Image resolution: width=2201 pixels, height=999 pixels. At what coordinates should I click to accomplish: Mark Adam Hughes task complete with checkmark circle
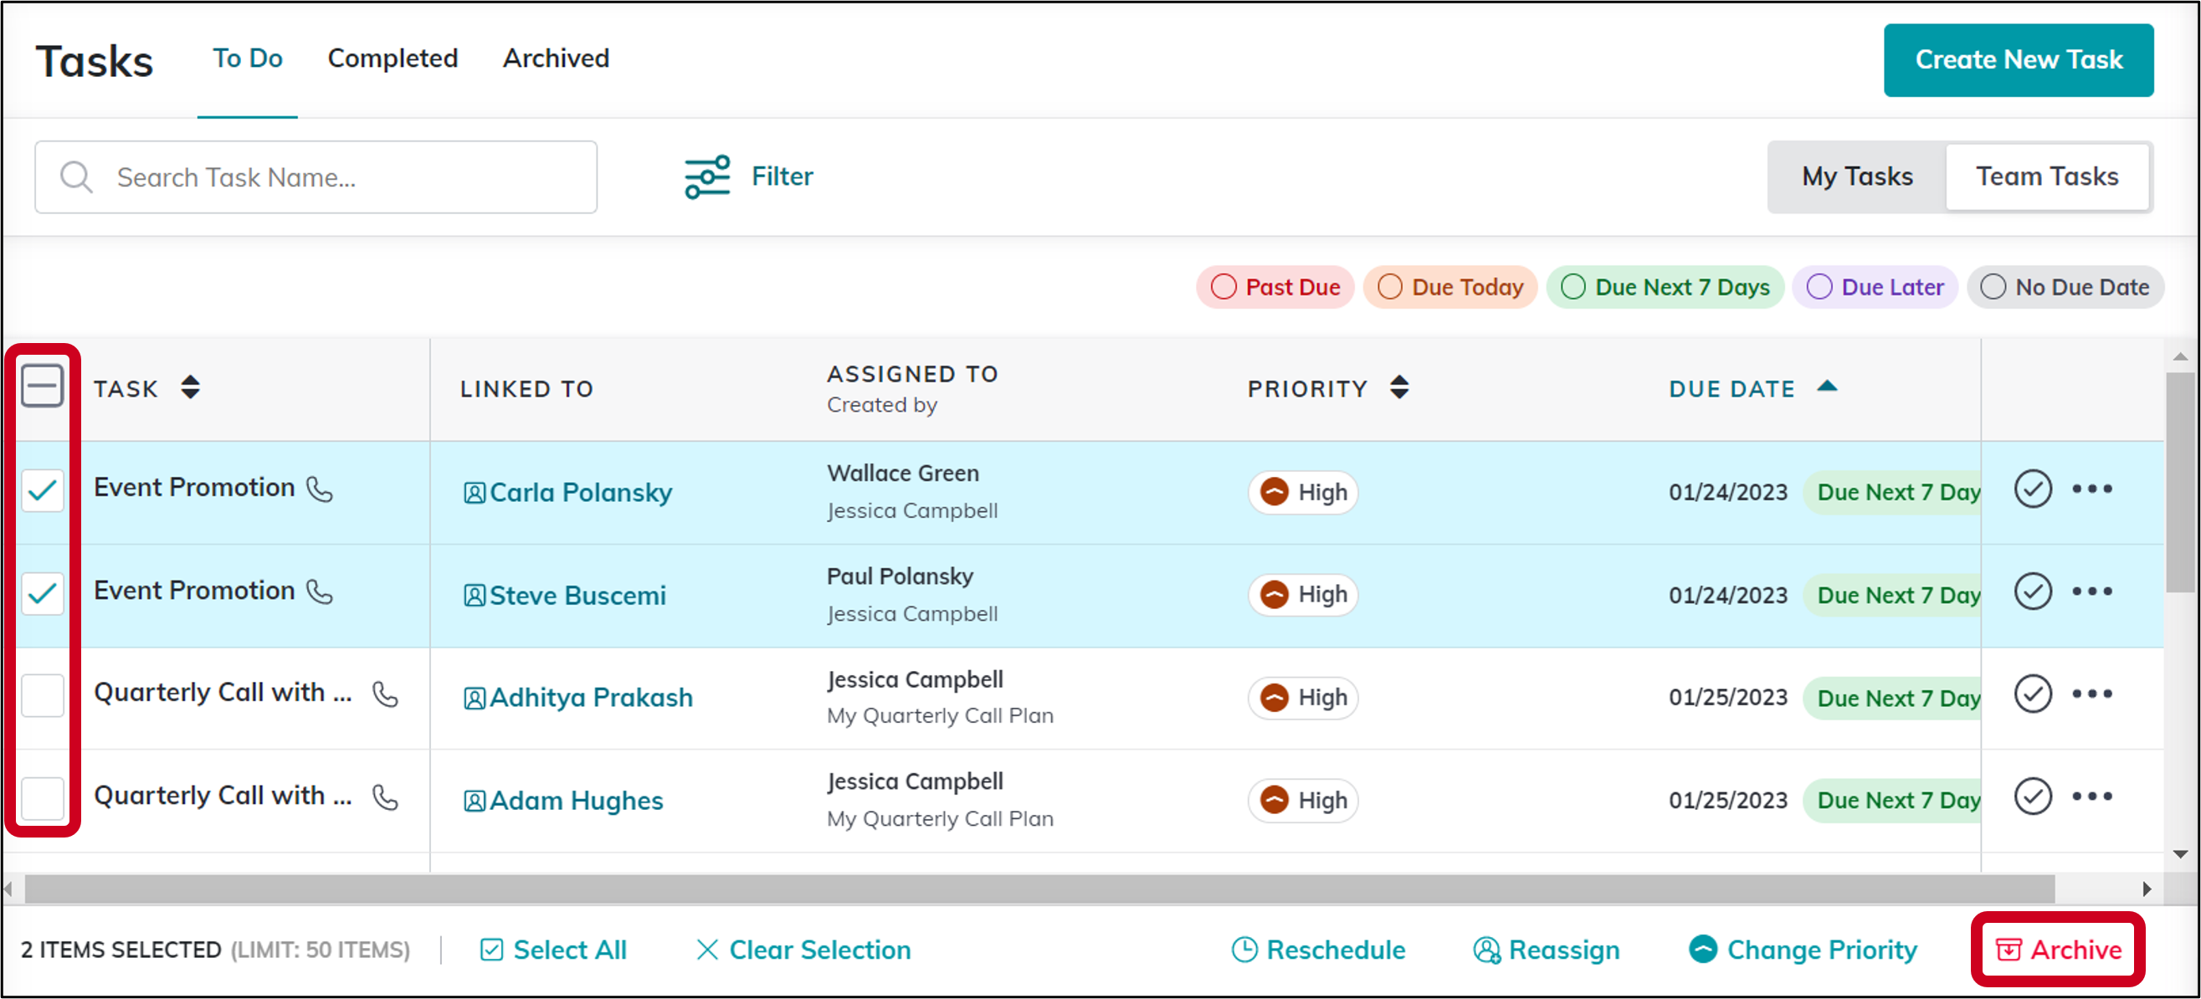tap(2033, 797)
